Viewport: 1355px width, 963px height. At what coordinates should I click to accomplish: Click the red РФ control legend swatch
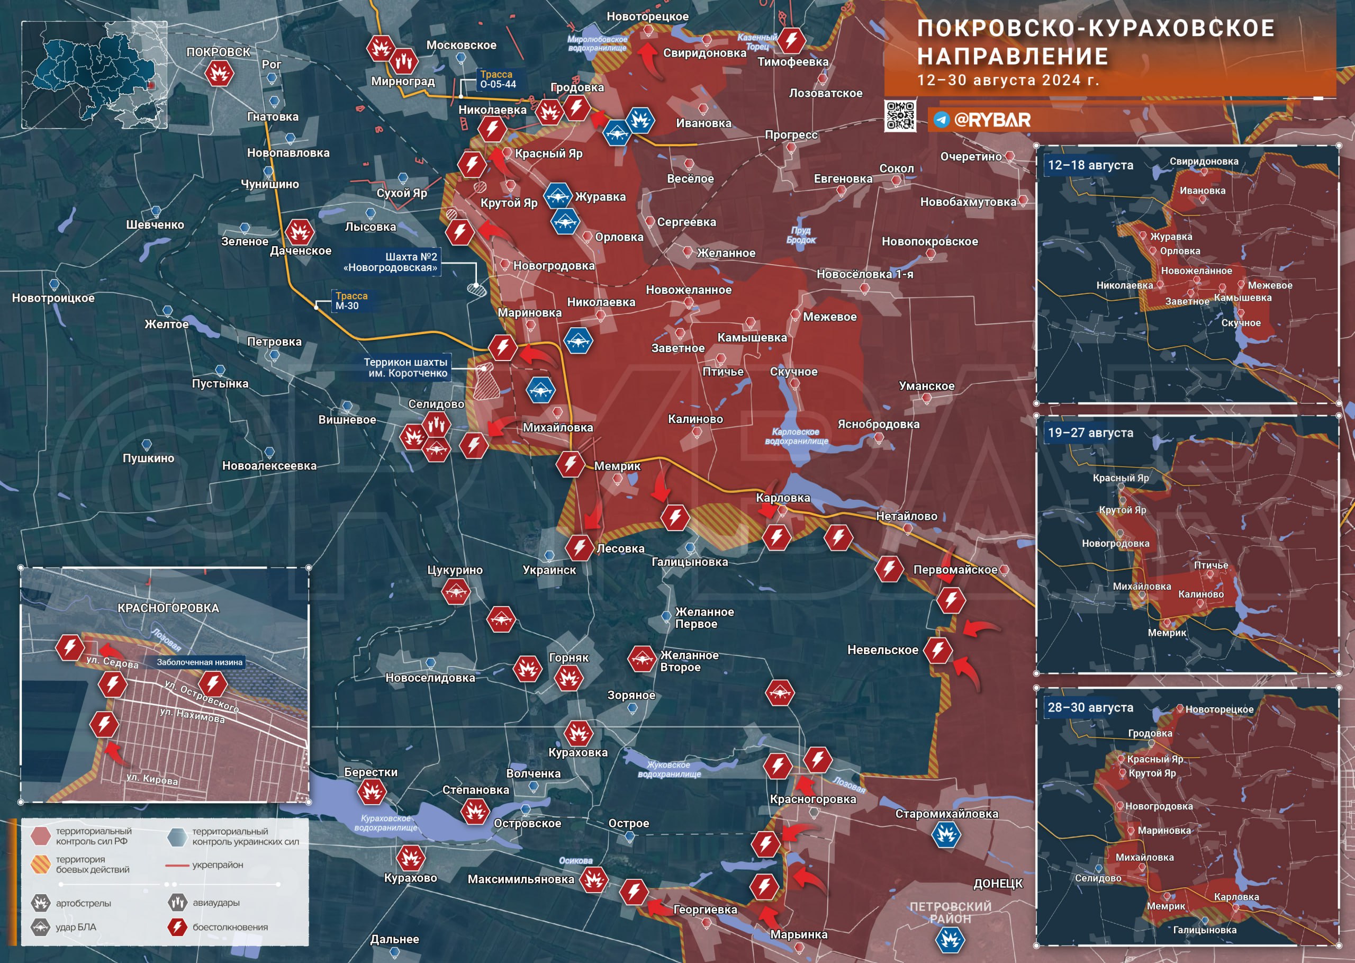point(40,836)
